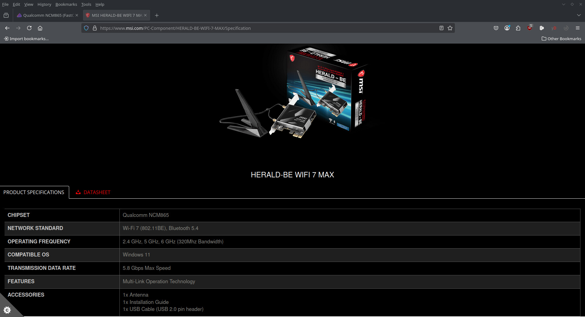Open uBlock Origin extension icon
Screen dimensions: 585x317
530,28
